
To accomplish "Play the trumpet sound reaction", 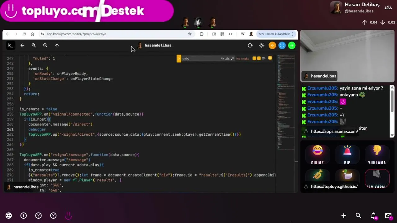I will pos(317,176).
